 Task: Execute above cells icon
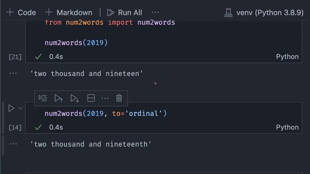(x=59, y=98)
